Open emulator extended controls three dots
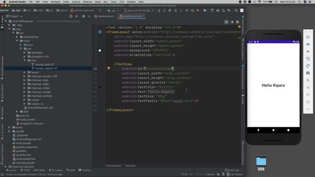315x177 pixels. click(308, 109)
